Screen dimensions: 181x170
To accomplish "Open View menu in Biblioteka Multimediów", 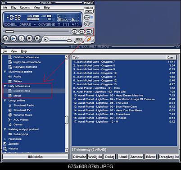I will click(x=14, y=51).
